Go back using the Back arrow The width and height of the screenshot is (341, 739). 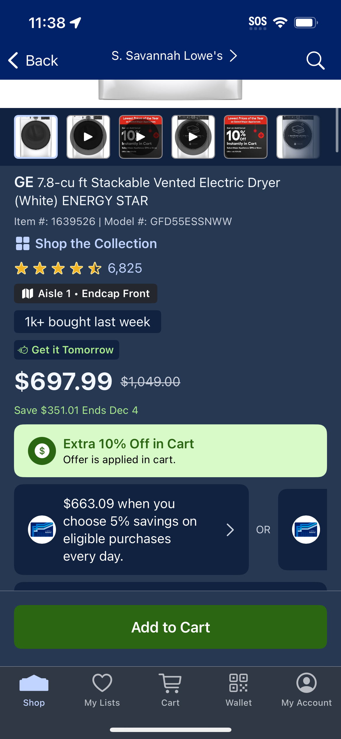point(33,60)
